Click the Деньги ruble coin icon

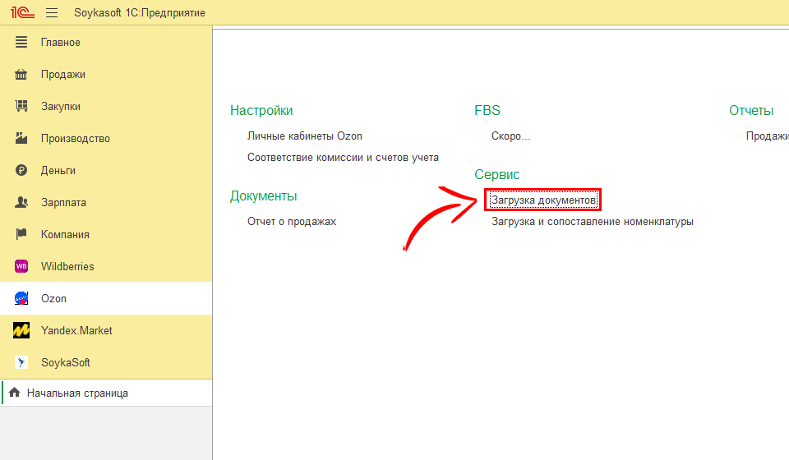(x=21, y=170)
